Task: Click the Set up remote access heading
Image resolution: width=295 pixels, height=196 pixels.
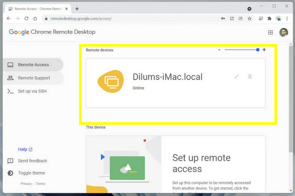Action: point(201,163)
